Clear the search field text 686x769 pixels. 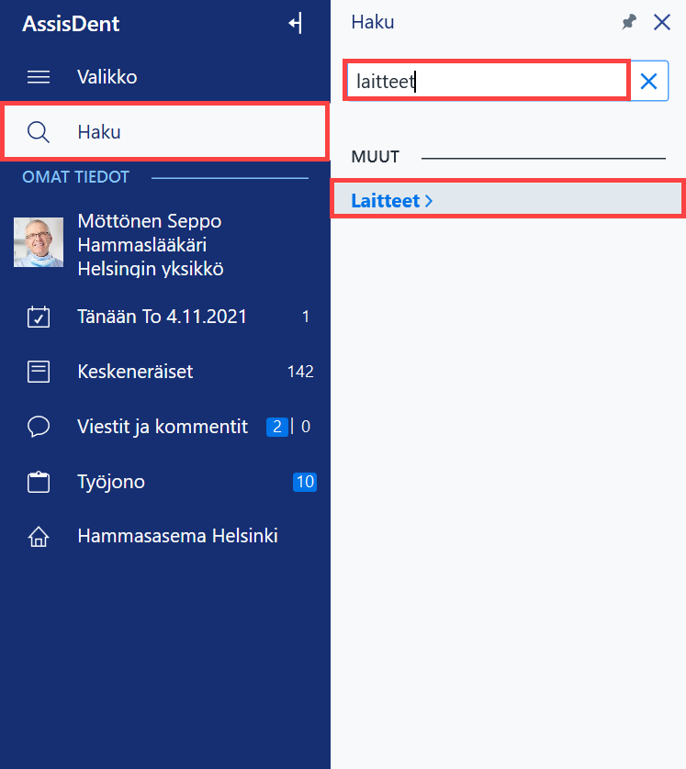pyautogui.click(x=648, y=81)
